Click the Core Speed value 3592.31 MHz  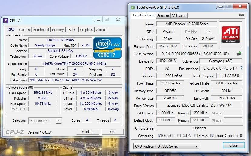pos(43,93)
